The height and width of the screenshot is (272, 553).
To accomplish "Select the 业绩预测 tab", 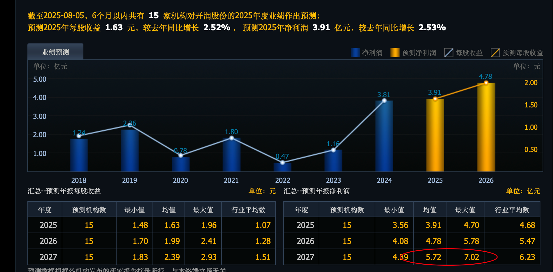I will (x=55, y=52).
